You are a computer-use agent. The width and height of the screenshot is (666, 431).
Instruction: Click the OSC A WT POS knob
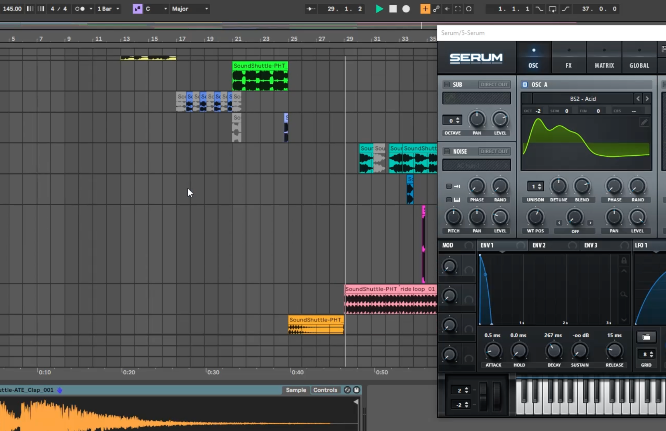click(535, 217)
